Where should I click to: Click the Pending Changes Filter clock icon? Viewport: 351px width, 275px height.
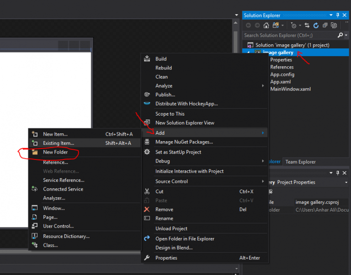tap(293, 26)
